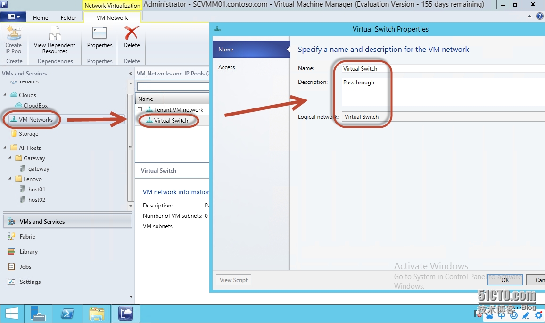Focus the VM Networks search box
This screenshot has width=545, height=323.
click(173, 86)
